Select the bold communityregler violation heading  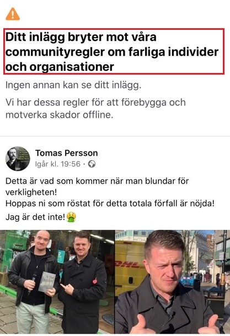114,51
